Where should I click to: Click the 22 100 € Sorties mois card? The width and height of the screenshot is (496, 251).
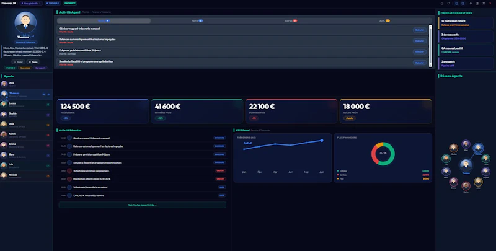coord(291,111)
